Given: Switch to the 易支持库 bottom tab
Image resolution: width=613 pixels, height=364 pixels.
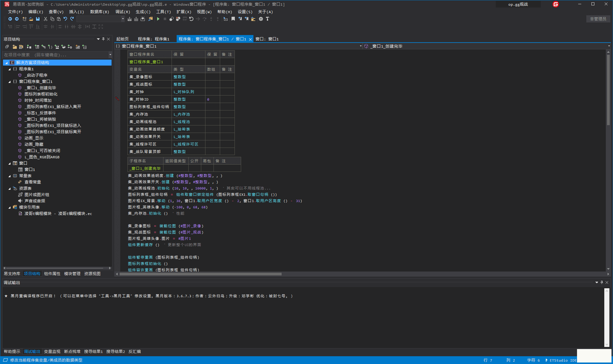Looking at the screenshot, I should click(12, 274).
